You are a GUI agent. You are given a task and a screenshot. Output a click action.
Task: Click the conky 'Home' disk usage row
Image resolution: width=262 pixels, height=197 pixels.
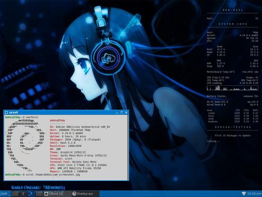(x=233, y=52)
